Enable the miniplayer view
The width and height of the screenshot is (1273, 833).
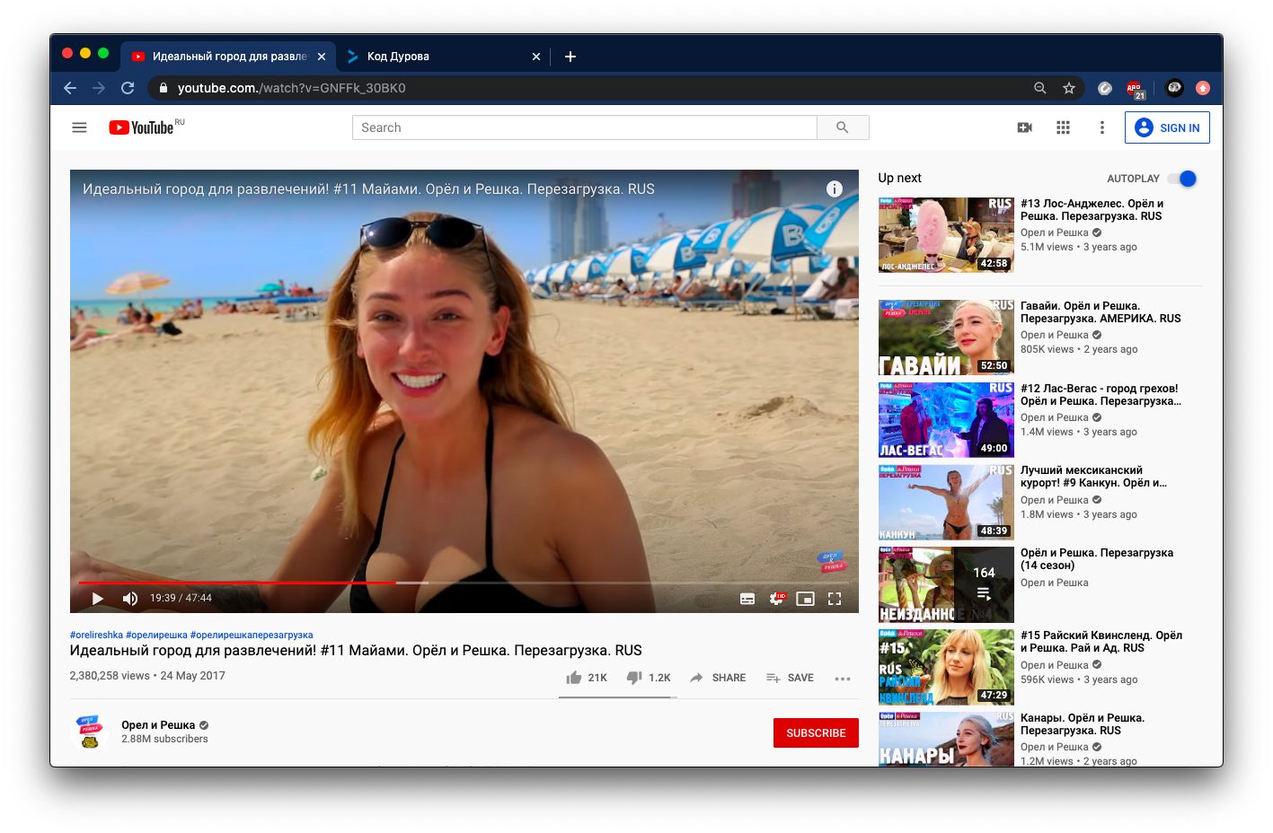(x=805, y=599)
